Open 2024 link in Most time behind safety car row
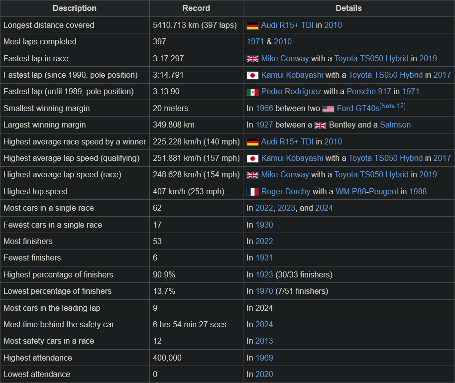Viewport: 455px width, 383px height. (x=264, y=325)
